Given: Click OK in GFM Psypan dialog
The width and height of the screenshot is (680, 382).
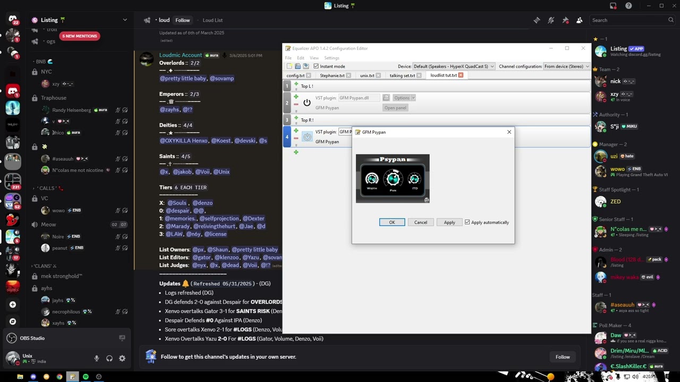Looking at the screenshot, I should click(392, 222).
